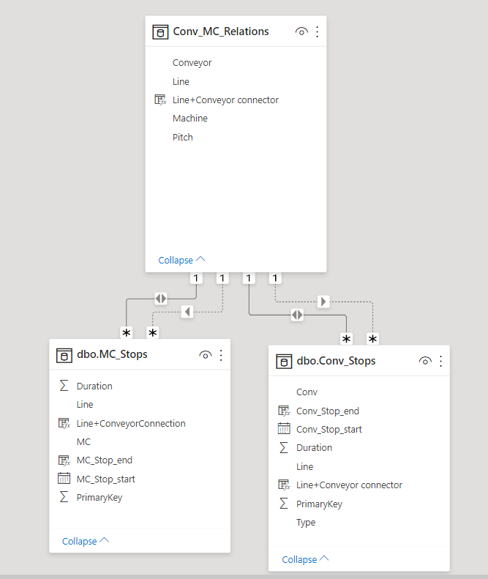The height and width of the screenshot is (579, 488).
Task: Open more options for Conv_MC_Relations table
Action: (318, 31)
